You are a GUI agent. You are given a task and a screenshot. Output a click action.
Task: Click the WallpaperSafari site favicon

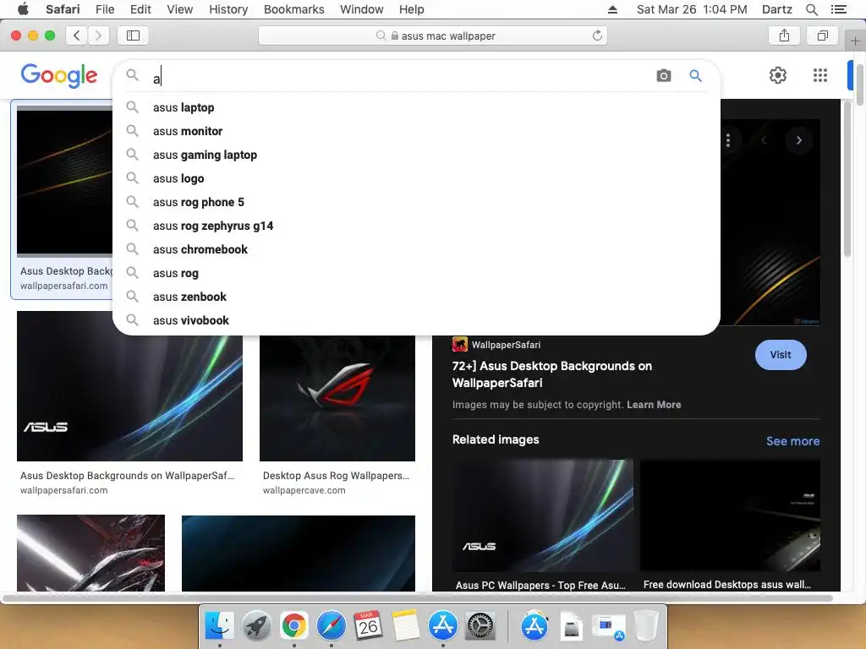459,345
